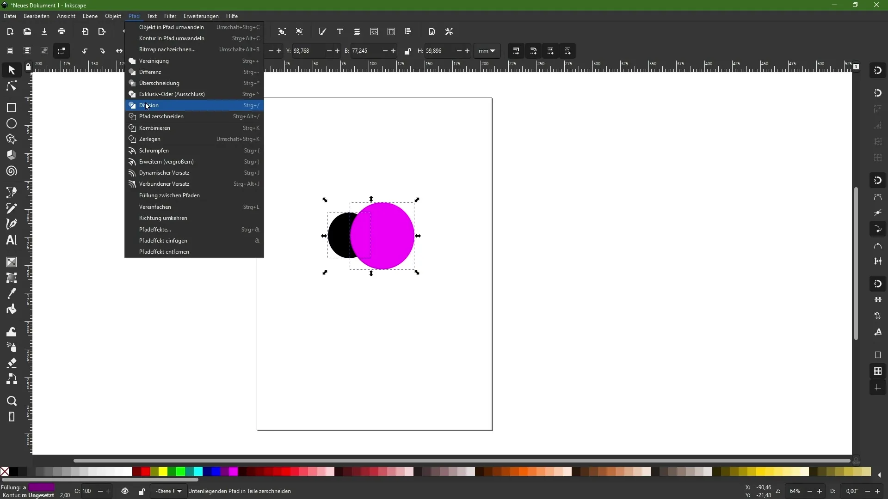Increase the height H value
The height and width of the screenshot is (499, 888).
click(x=468, y=51)
